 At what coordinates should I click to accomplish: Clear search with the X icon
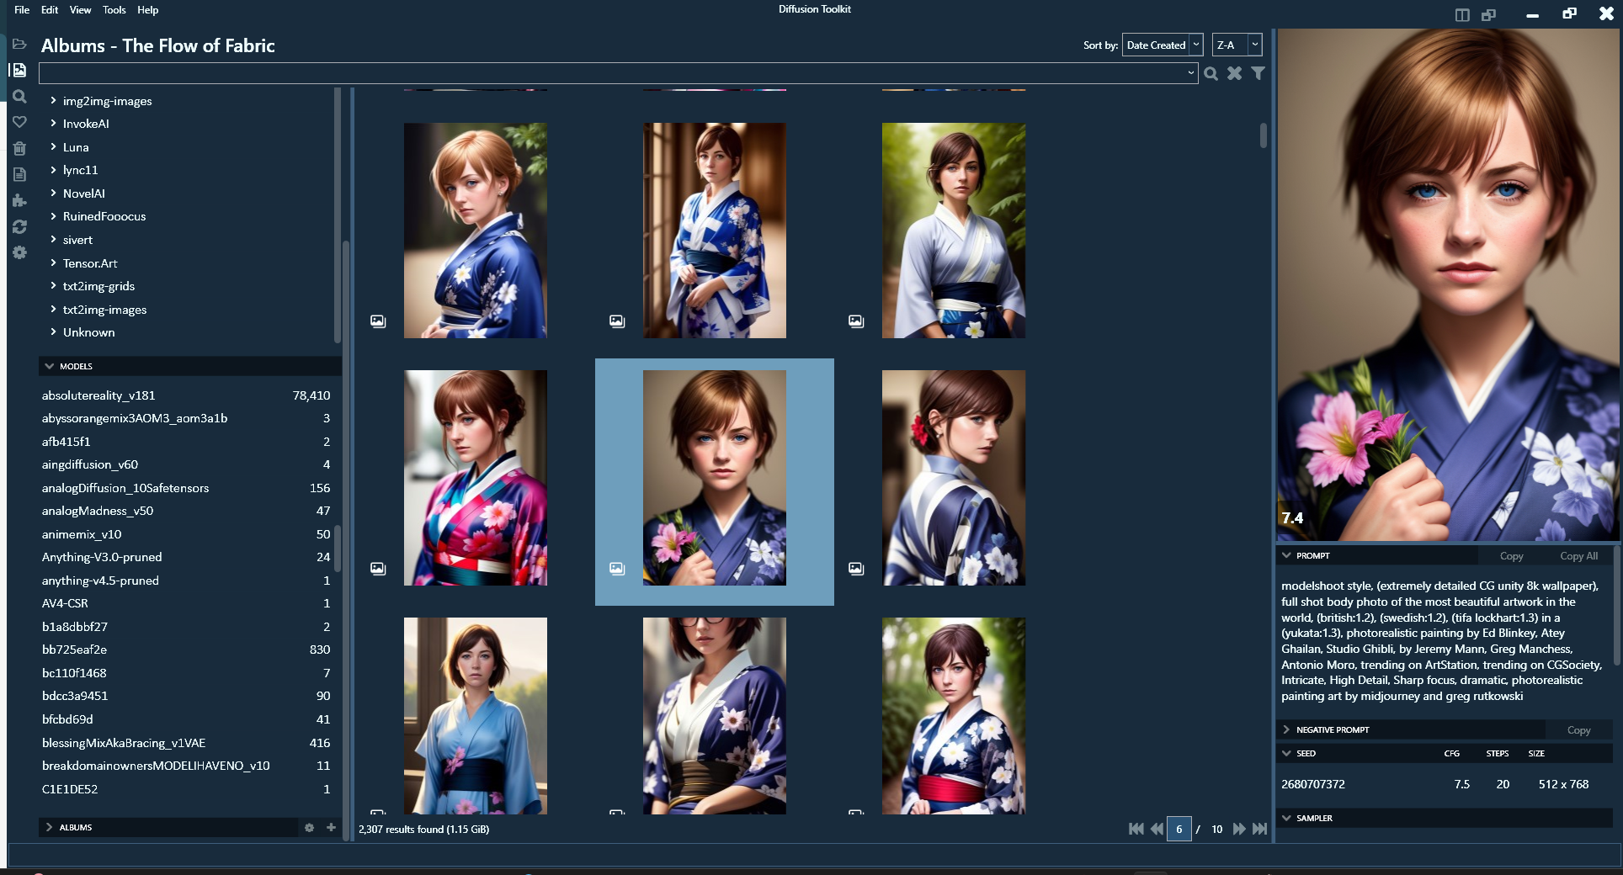tap(1234, 73)
